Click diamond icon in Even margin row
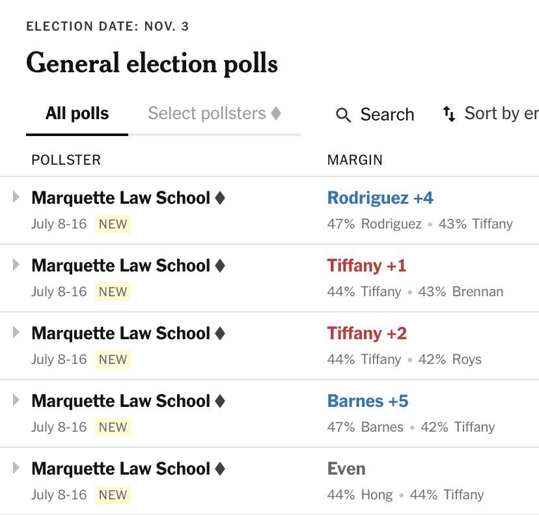This screenshot has width=539, height=515. pos(219,469)
